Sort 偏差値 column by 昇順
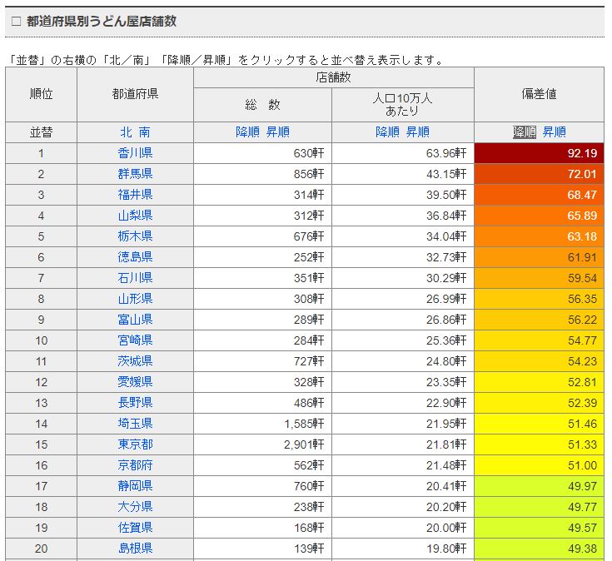612x561 pixels. coord(554,132)
